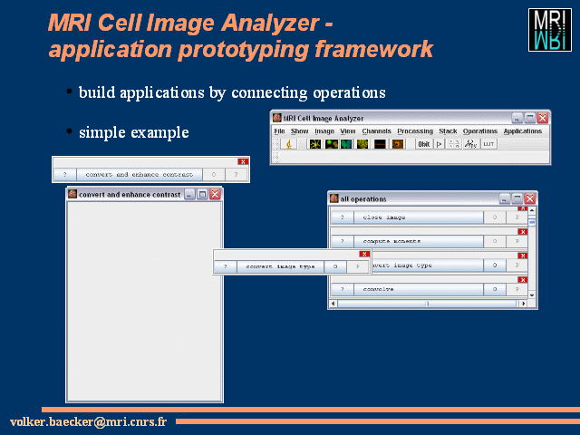The height and width of the screenshot is (435, 580).
Task: Click the scroll down arrow in all operations
Action: click(x=532, y=295)
